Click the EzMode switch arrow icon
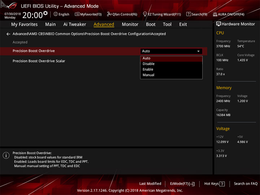Viewport: 260px width, 195px height. [x=192, y=184]
